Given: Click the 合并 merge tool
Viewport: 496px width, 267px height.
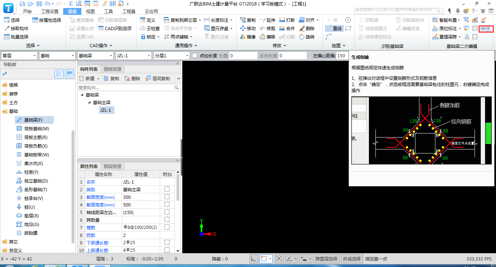Looking at the screenshot, I should click(x=287, y=28).
